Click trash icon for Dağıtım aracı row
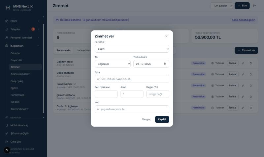This screenshot has height=157, width=264. pos(250,63)
